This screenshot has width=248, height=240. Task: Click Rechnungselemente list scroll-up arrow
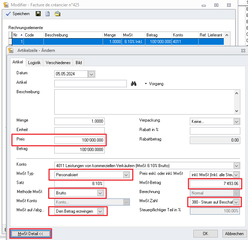tap(227, 35)
